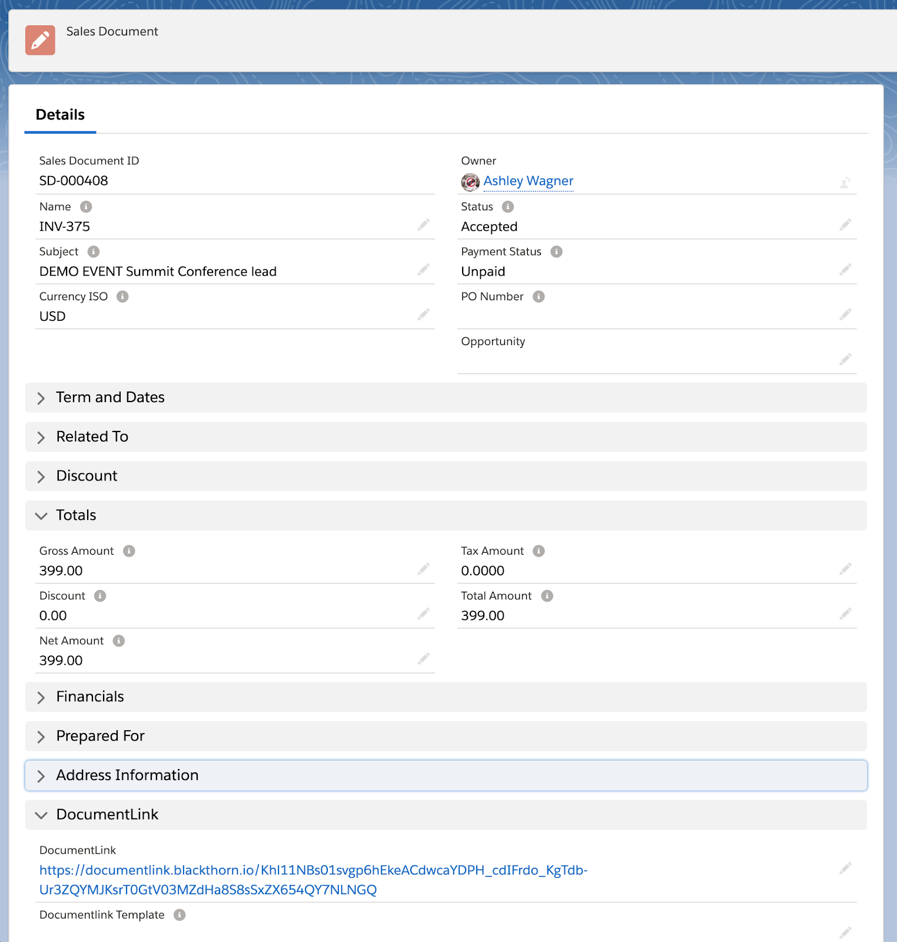Change record owner via owner icon

click(x=845, y=183)
